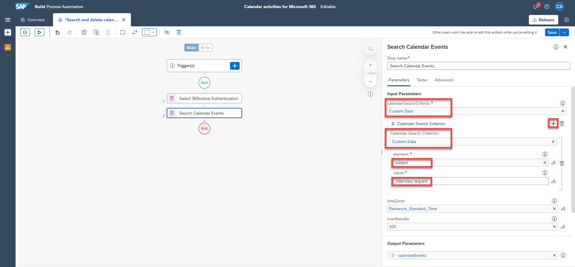
Task: Run the automation with the play icon
Action: click(40, 32)
